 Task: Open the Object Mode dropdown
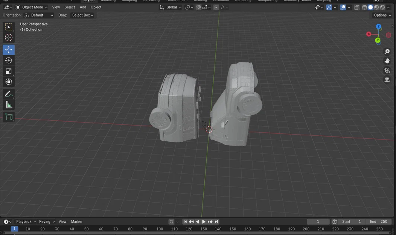[32, 7]
